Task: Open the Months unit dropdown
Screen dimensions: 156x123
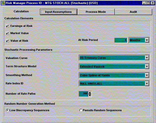Action: click(147, 40)
